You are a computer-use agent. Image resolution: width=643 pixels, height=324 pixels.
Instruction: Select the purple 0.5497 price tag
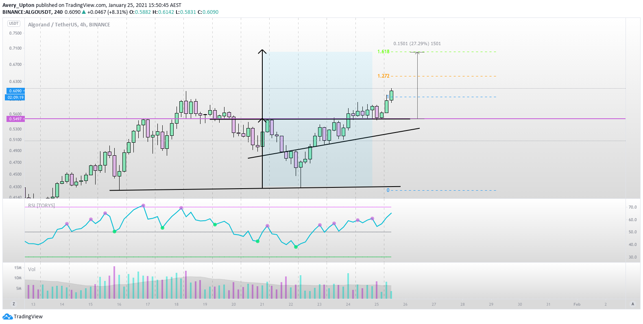tap(15, 119)
